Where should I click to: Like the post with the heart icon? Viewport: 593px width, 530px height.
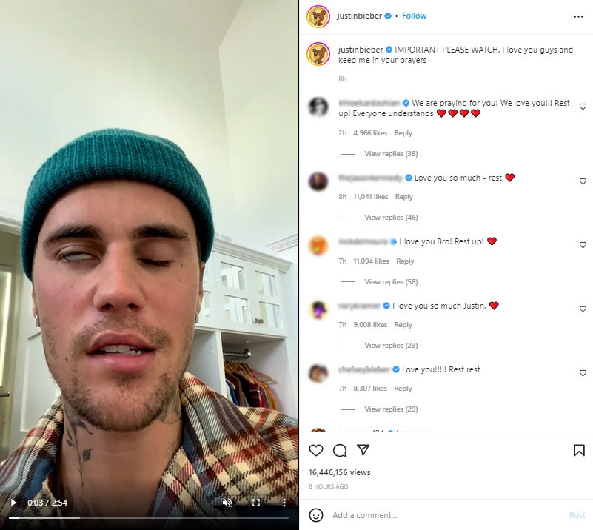coord(316,450)
